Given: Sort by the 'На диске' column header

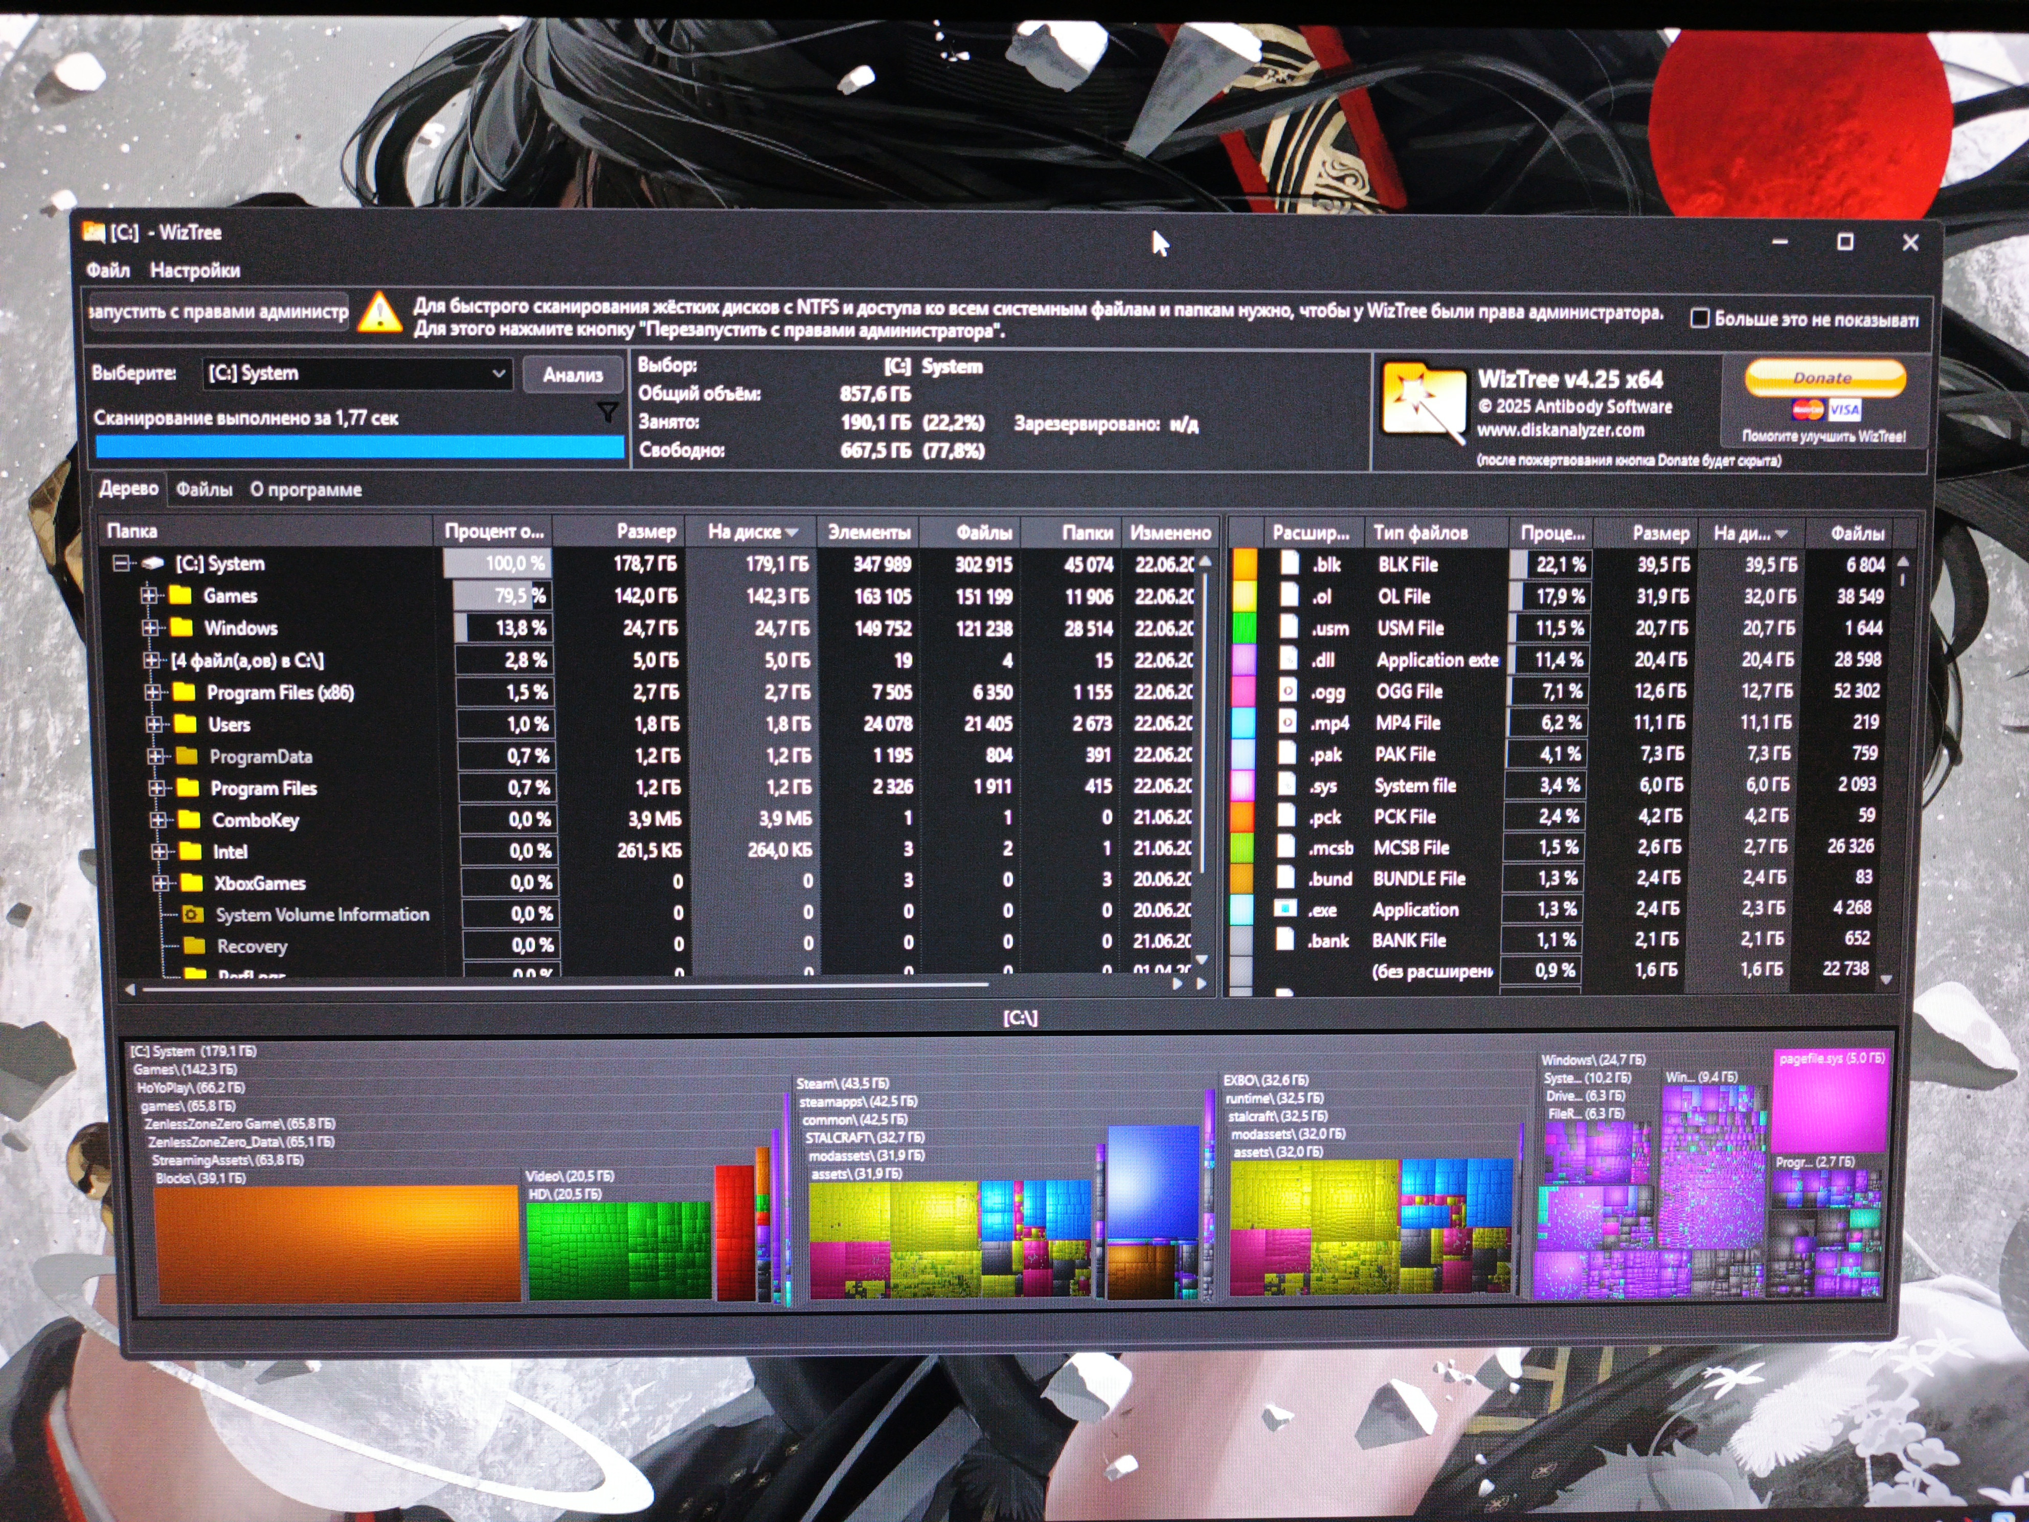Looking at the screenshot, I should pyautogui.click(x=751, y=531).
